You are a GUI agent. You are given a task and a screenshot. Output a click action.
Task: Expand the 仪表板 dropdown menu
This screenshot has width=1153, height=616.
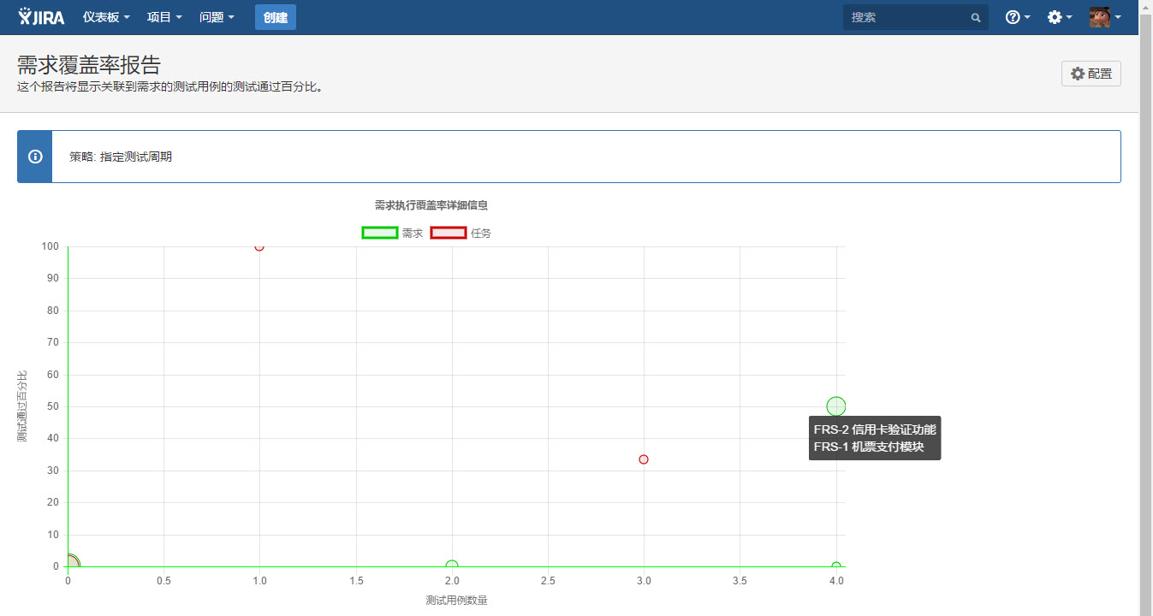click(106, 17)
